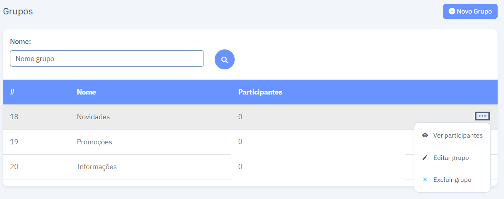Click the pencil icon beside Editar grupo
This screenshot has width=504, height=199.
tap(425, 158)
